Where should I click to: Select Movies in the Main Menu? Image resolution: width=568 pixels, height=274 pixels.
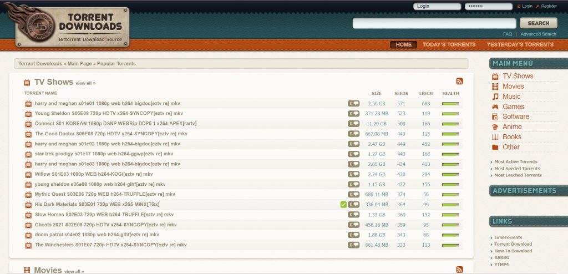click(513, 87)
